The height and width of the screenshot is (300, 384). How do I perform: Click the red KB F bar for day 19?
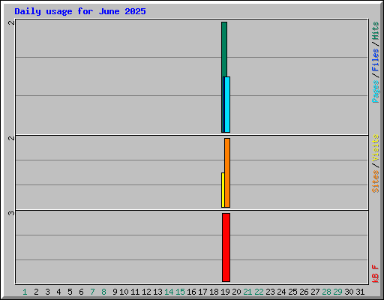[x=226, y=247]
